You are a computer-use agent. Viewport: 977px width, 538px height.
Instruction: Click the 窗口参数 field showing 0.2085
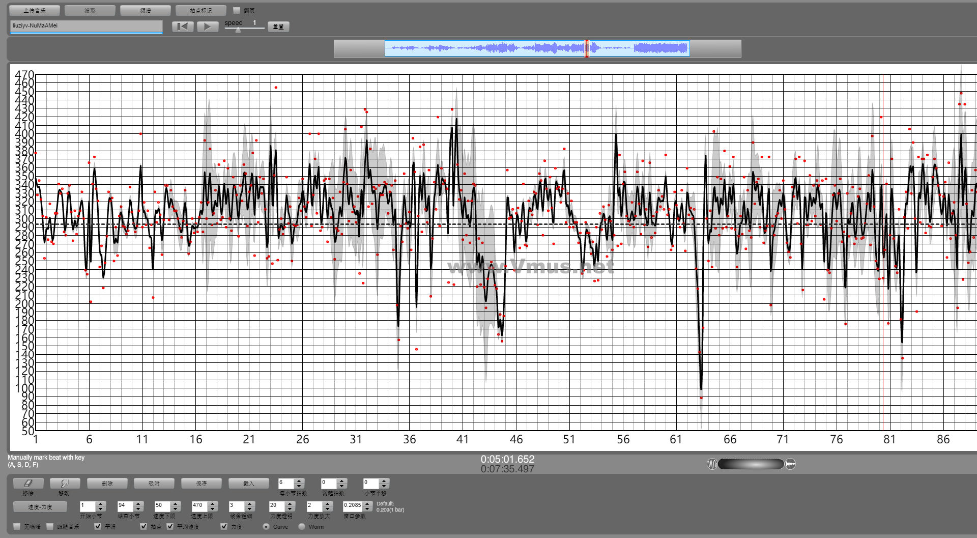tap(353, 506)
